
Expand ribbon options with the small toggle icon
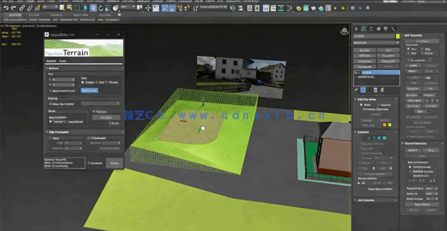pos(119,15)
